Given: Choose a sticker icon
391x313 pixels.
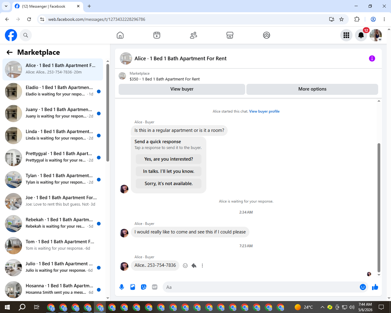Looking at the screenshot, I should [x=144, y=287].
